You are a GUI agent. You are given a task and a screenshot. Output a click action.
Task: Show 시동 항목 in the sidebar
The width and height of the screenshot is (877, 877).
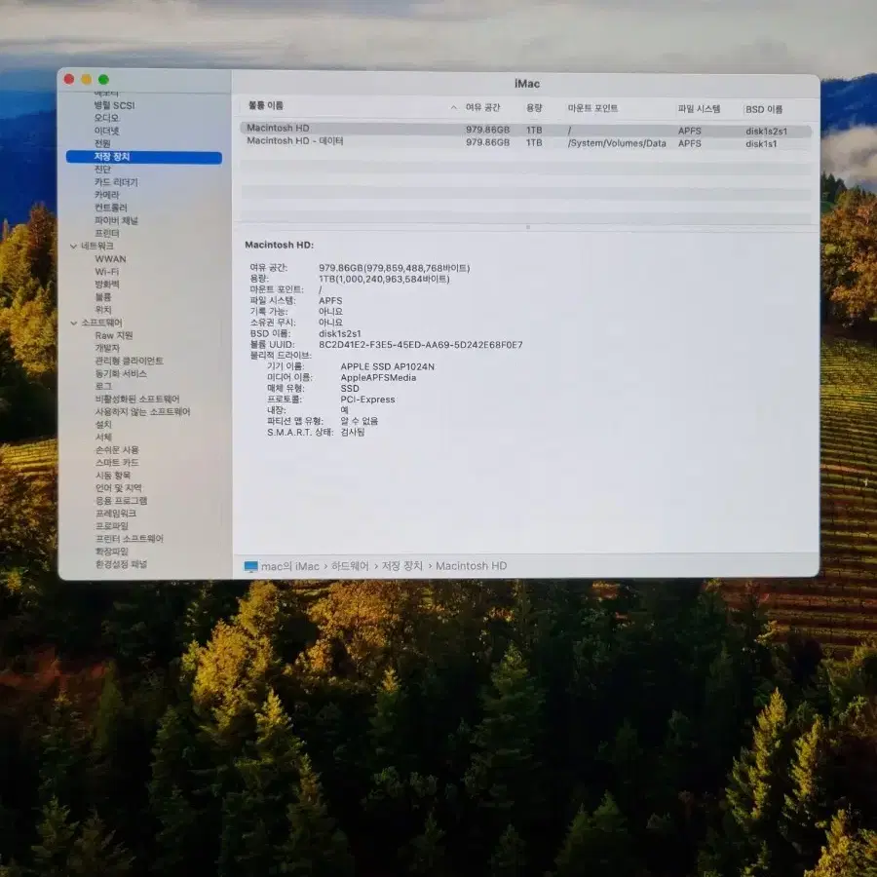(x=112, y=476)
